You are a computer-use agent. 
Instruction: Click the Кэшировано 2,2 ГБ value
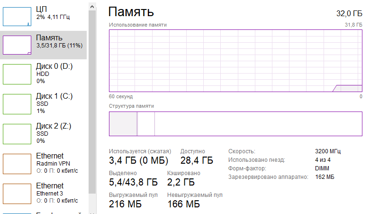(181, 182)
